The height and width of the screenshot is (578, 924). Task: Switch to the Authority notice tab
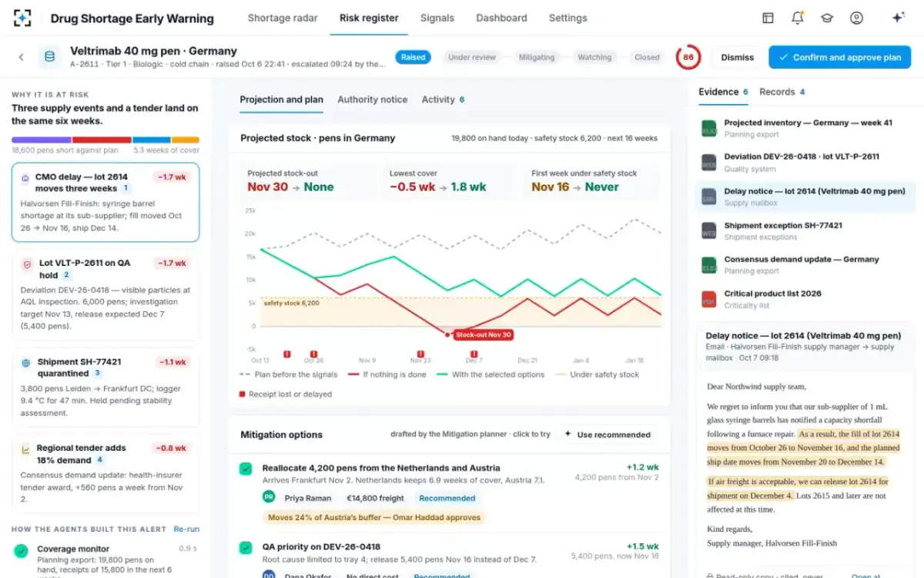click(373, 99)
